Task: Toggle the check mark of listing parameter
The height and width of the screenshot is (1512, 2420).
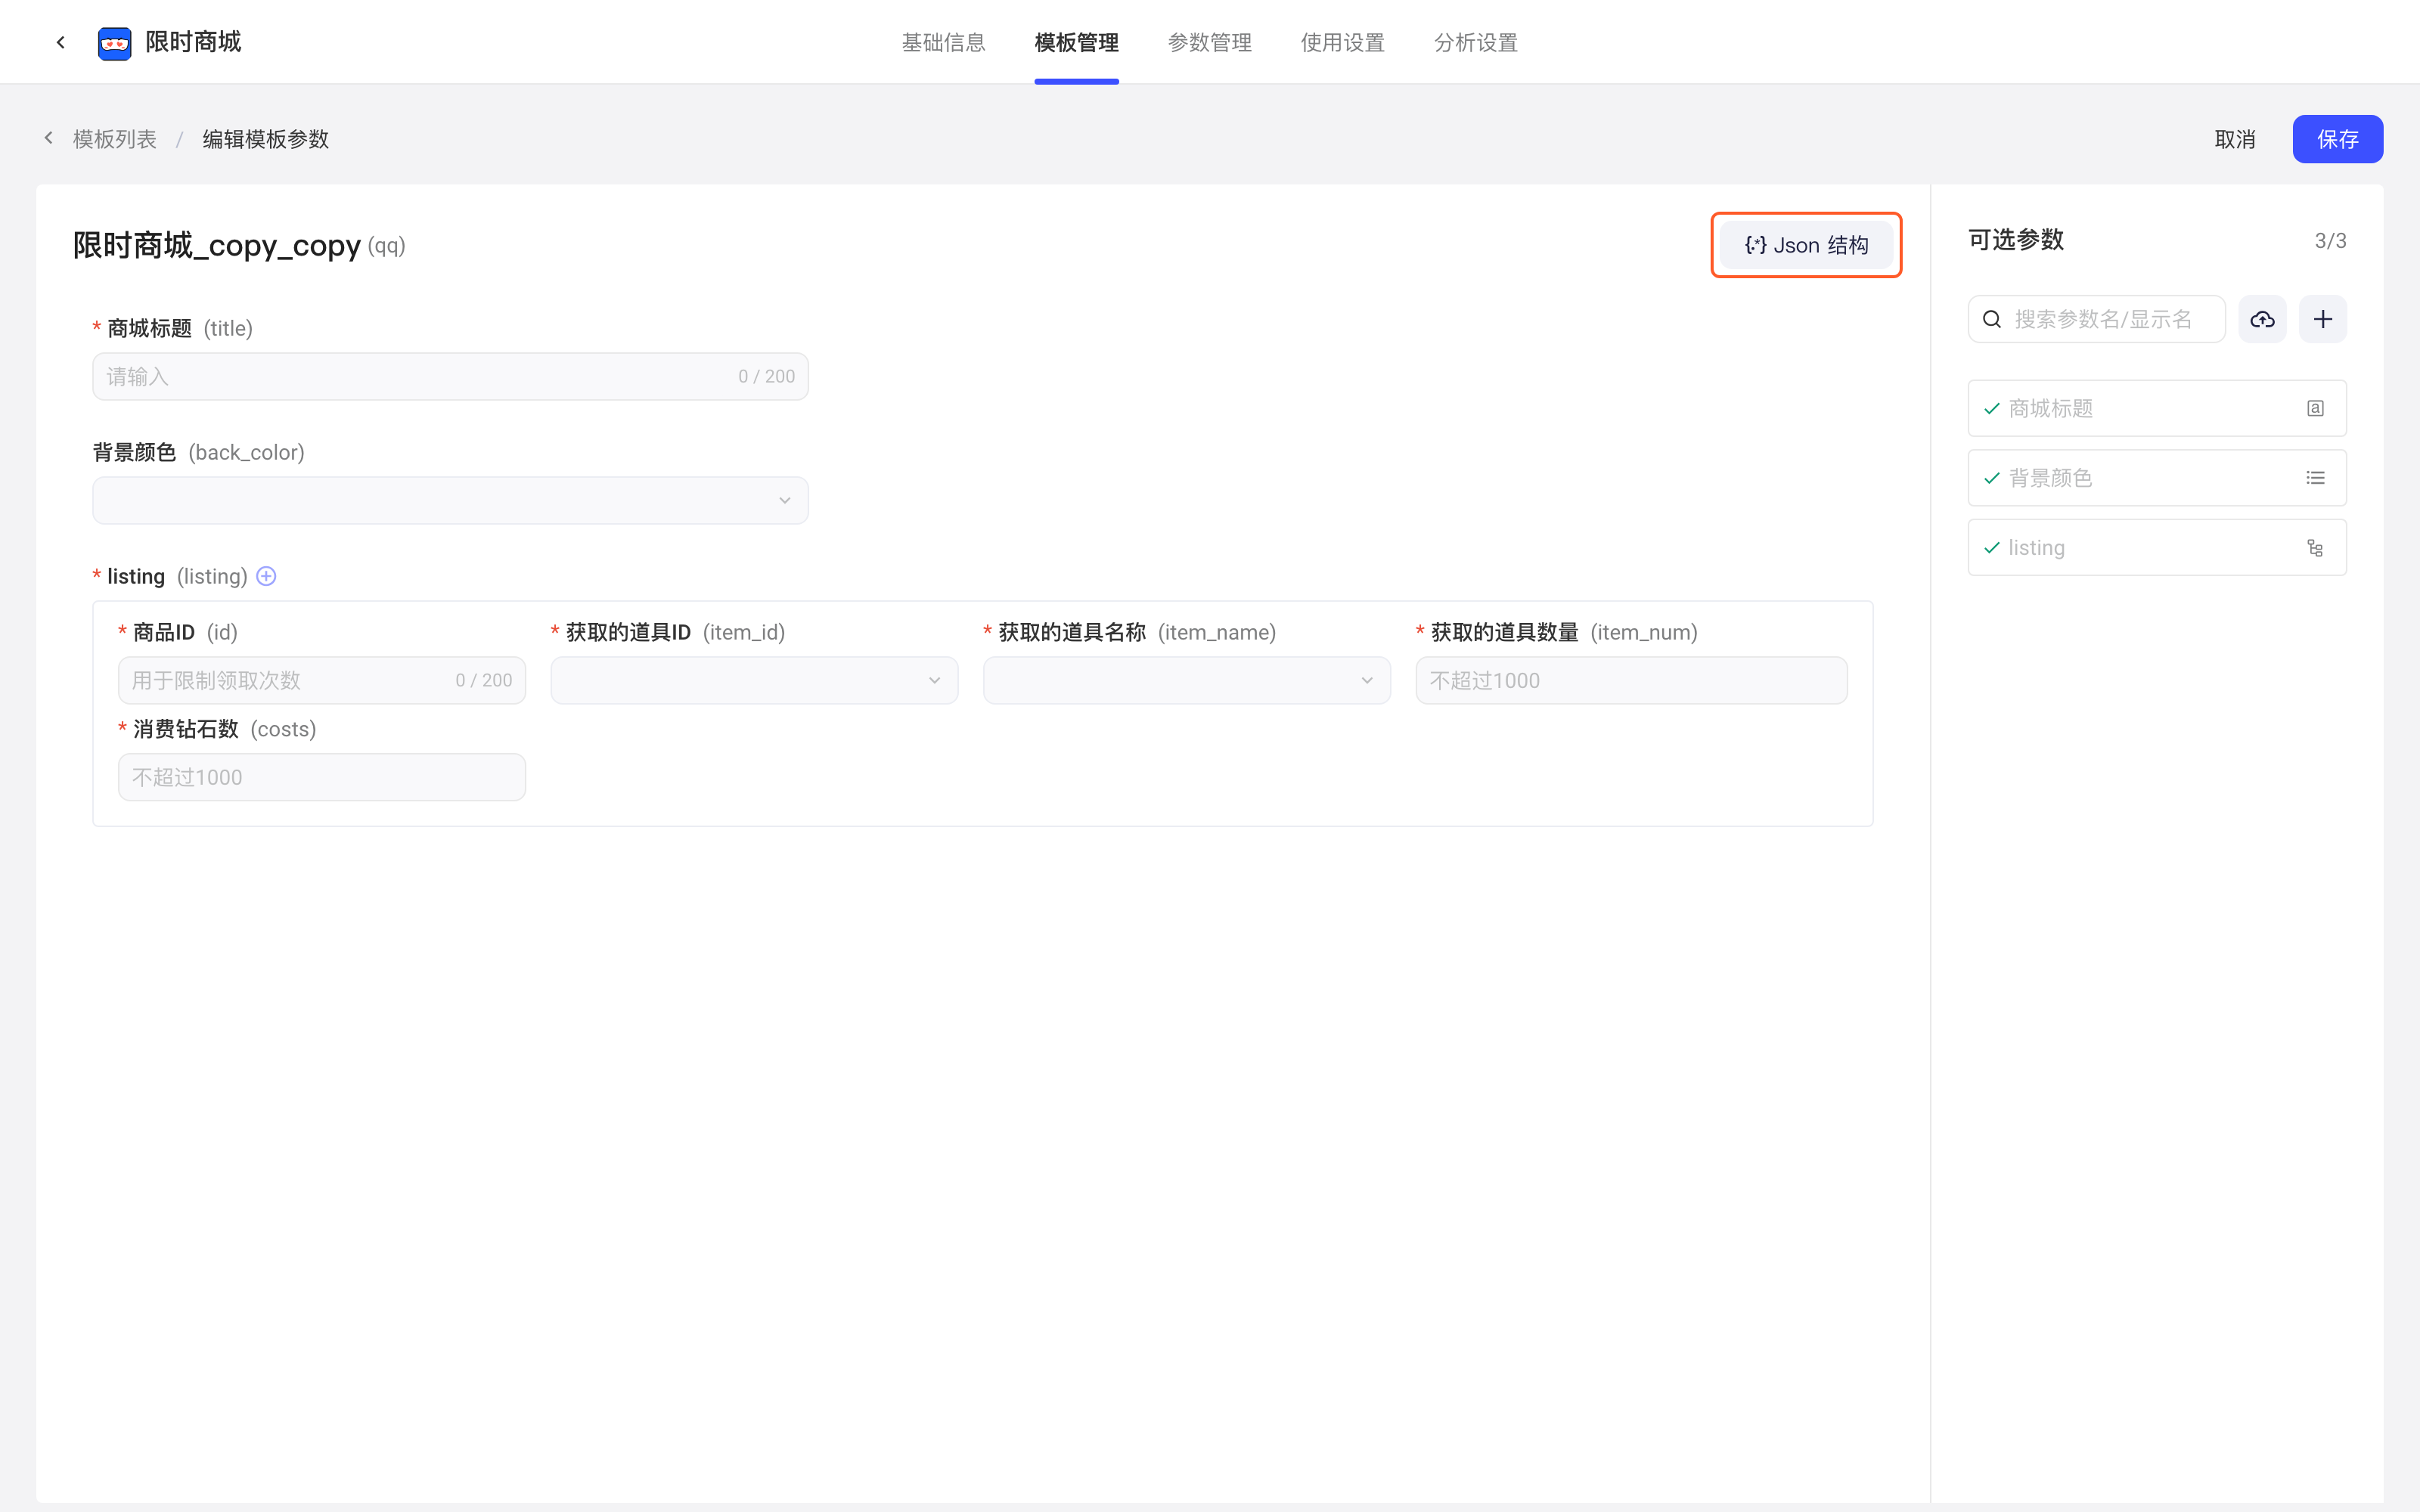Action: (x=1992, y=548)
